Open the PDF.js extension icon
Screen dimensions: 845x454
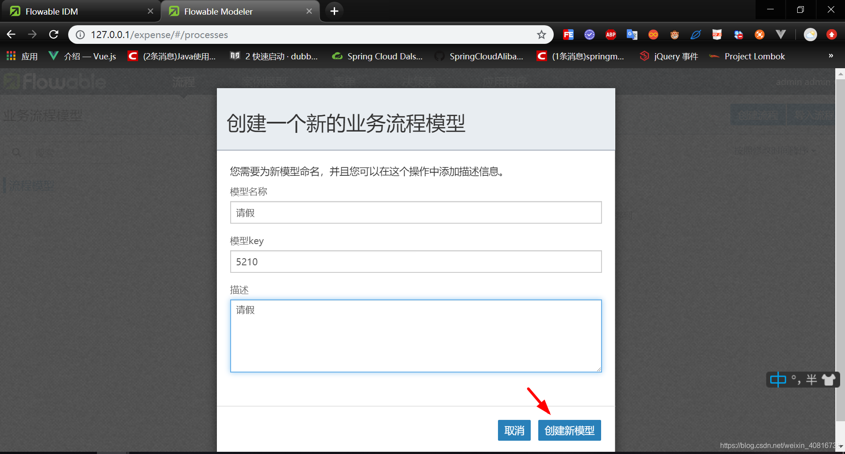[717, 34]
